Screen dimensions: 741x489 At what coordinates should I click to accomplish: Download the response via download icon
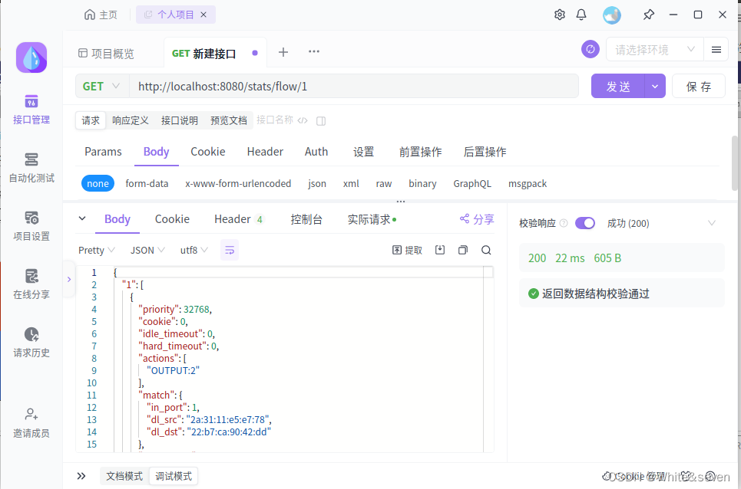click(x=441, y=250)
